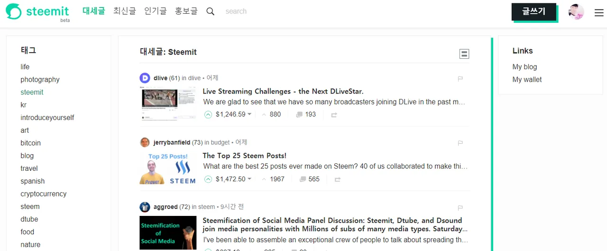
Task: Select the kr tag
Action: [24, 105]
